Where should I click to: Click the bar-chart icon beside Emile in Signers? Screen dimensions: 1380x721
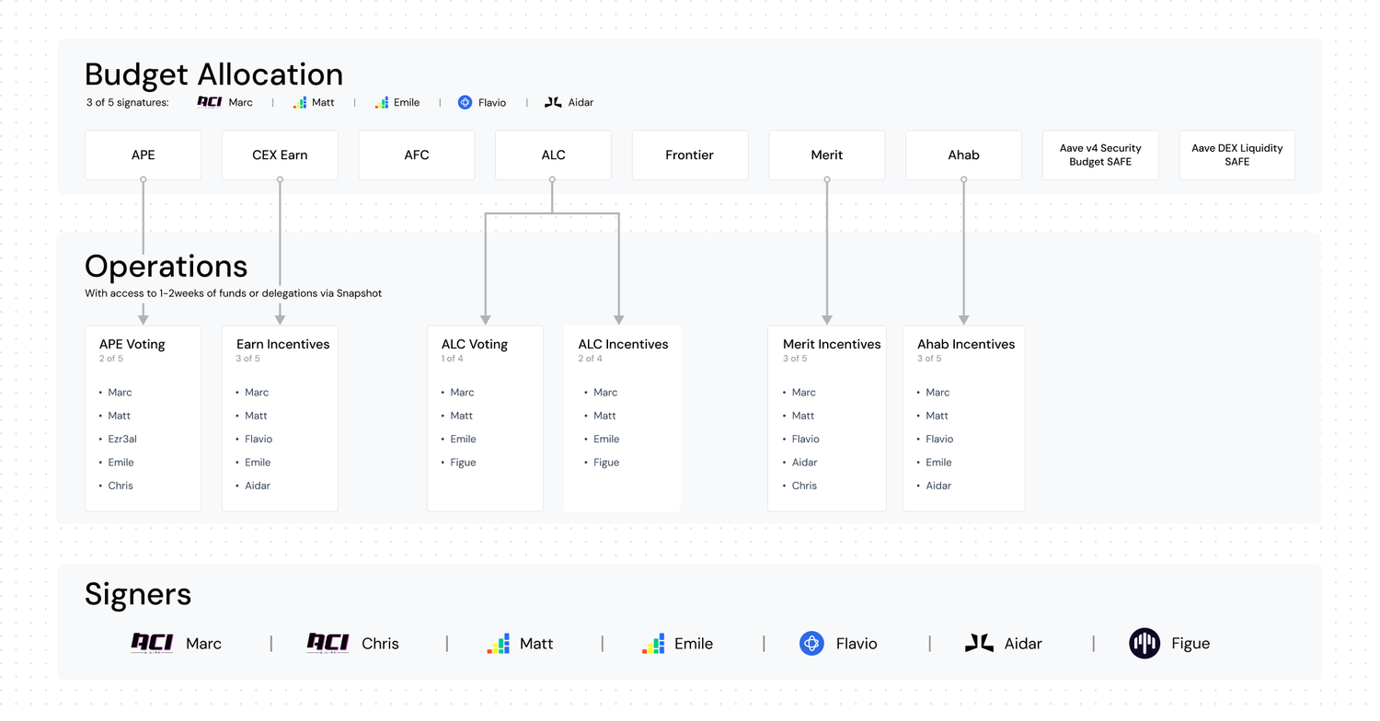point(653,644)
